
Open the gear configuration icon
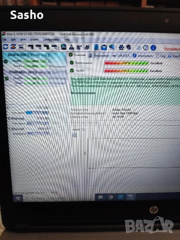(121, 47)
